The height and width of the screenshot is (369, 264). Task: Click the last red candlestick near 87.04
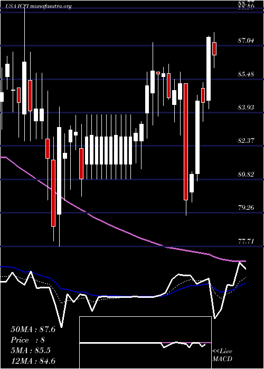click(x=214, y=48)
